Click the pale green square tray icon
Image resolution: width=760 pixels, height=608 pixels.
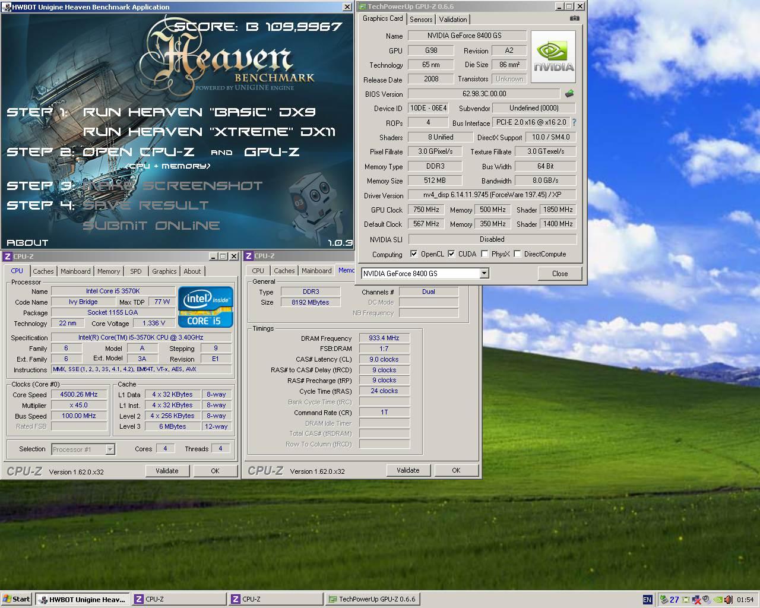[x=686, y=600]
